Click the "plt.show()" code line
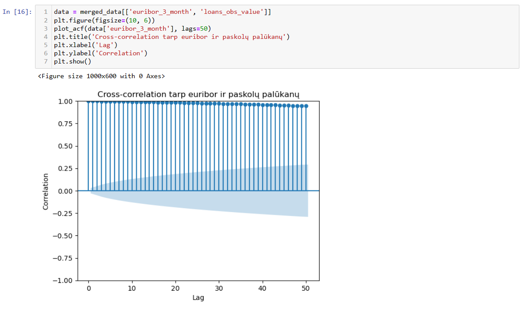This screenshot has height=314, width=522. 73,61
